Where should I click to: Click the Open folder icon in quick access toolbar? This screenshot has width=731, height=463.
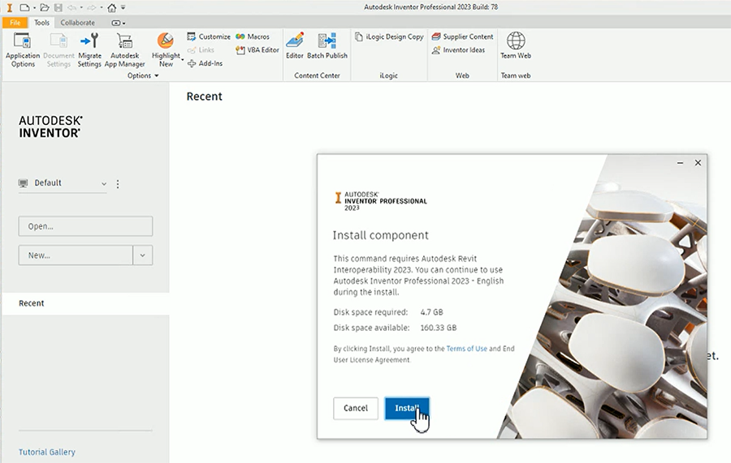point(45,7)
